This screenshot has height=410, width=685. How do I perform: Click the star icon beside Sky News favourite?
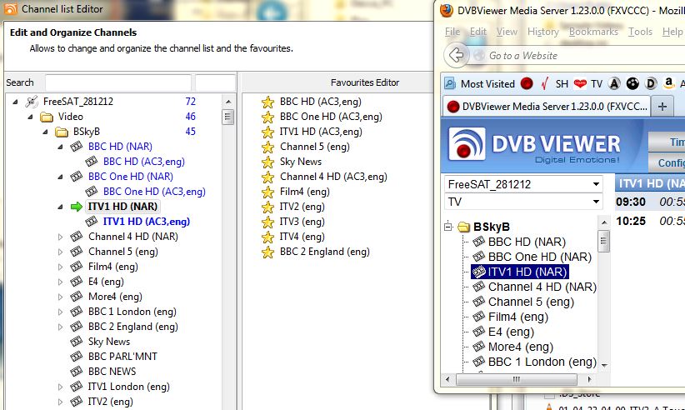pyautogui.click(x=267, y=162)
